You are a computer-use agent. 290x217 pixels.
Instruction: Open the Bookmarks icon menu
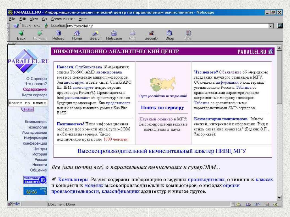(27, 25)
